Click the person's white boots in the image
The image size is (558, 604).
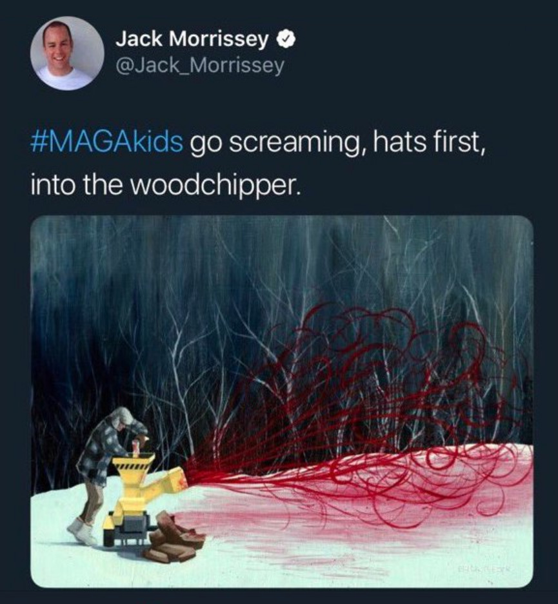coord(82,532)
